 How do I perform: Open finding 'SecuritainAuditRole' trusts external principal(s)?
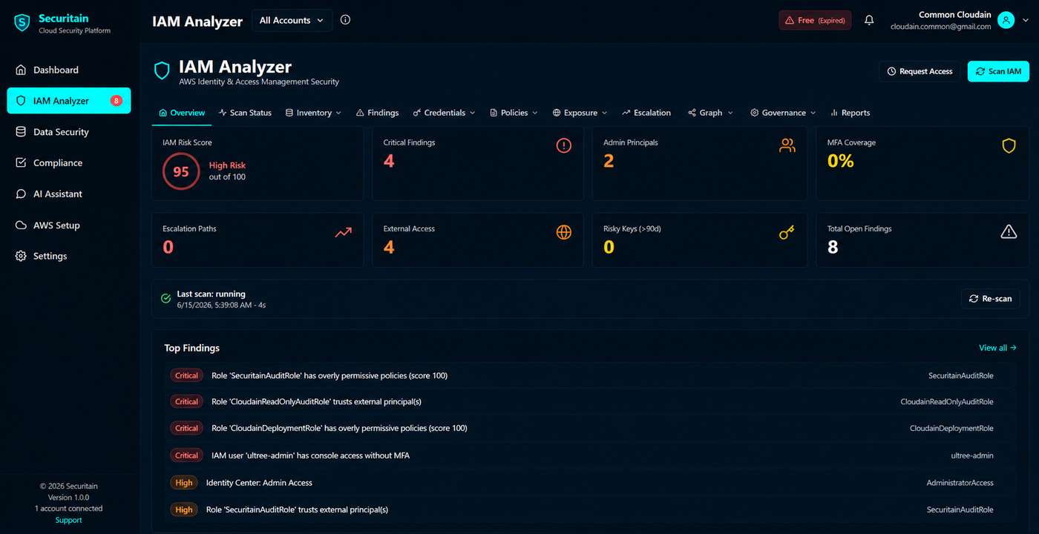tap(590, 510)
